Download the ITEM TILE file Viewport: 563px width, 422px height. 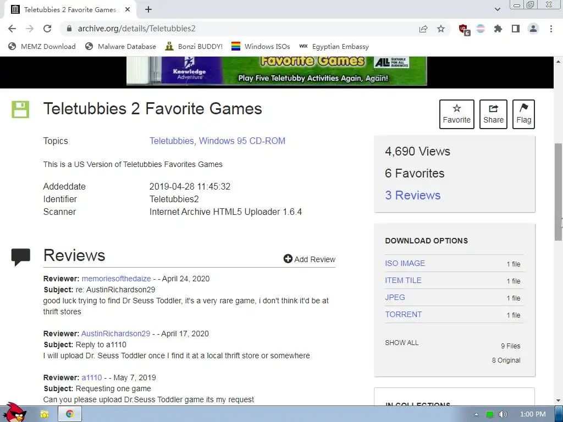[x=403, y=280]
